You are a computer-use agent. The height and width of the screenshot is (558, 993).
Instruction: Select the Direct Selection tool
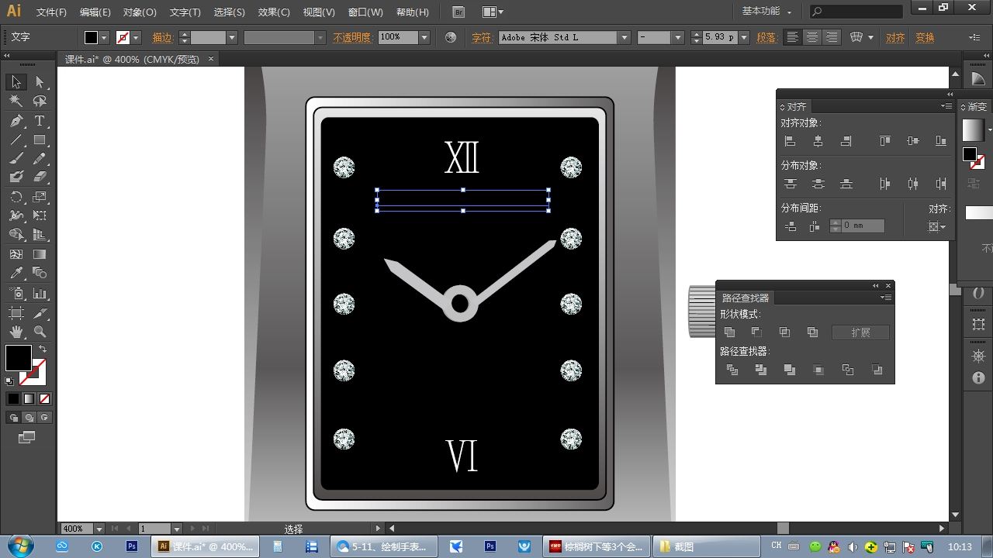click(x=40, y=82)
